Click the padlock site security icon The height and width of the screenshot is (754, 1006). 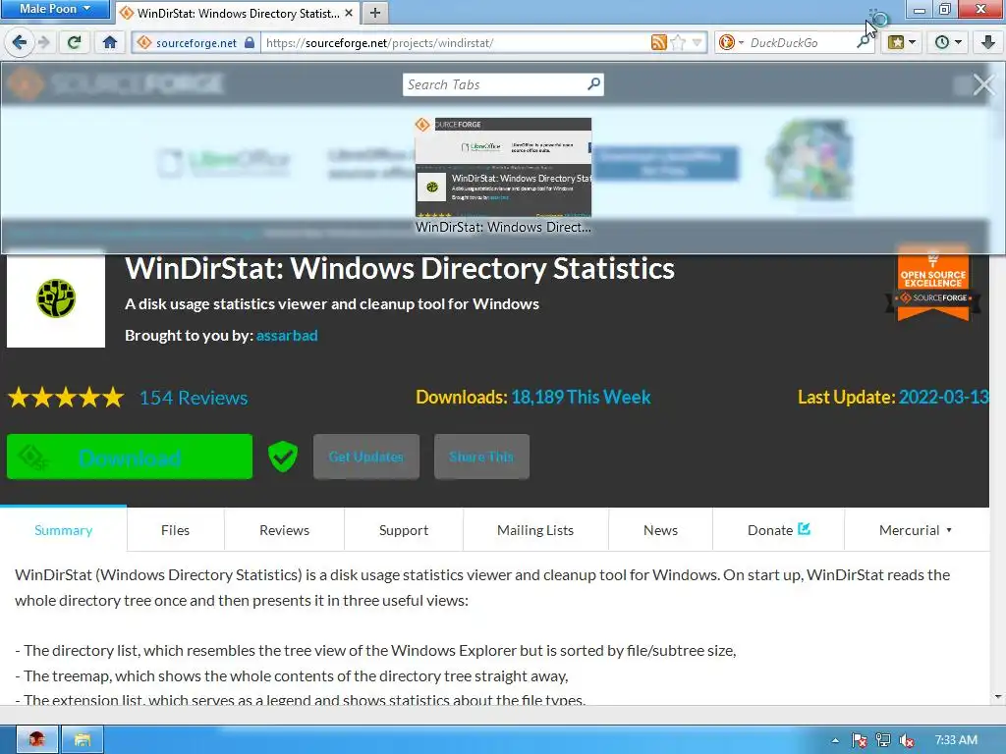pos(250,43)
